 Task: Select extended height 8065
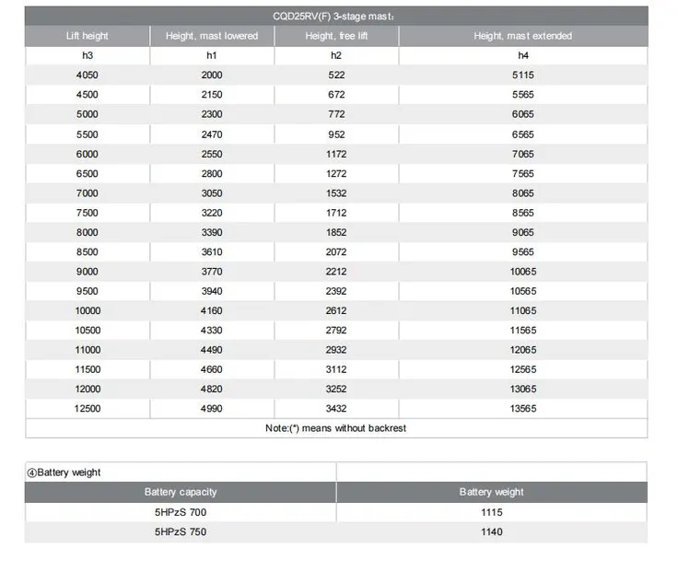coord(522,193)
